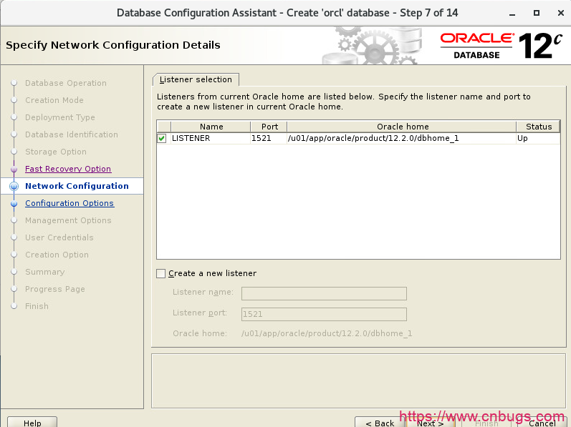The height and width of the screenshot is (427, 571).
Task: Click the Name column header
Action: (x=211, y=127)
